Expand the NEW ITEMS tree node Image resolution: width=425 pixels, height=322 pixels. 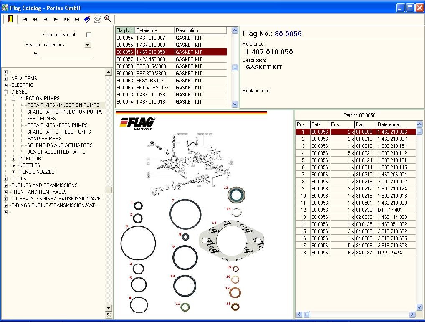pyautogui.click(x=6, y=79)
